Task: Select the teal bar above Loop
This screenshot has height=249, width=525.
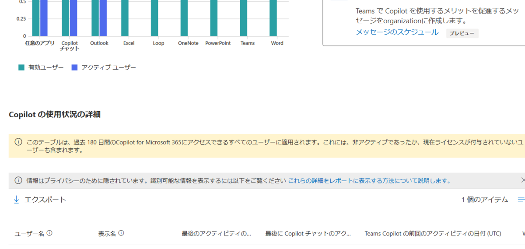Action: 154,18
